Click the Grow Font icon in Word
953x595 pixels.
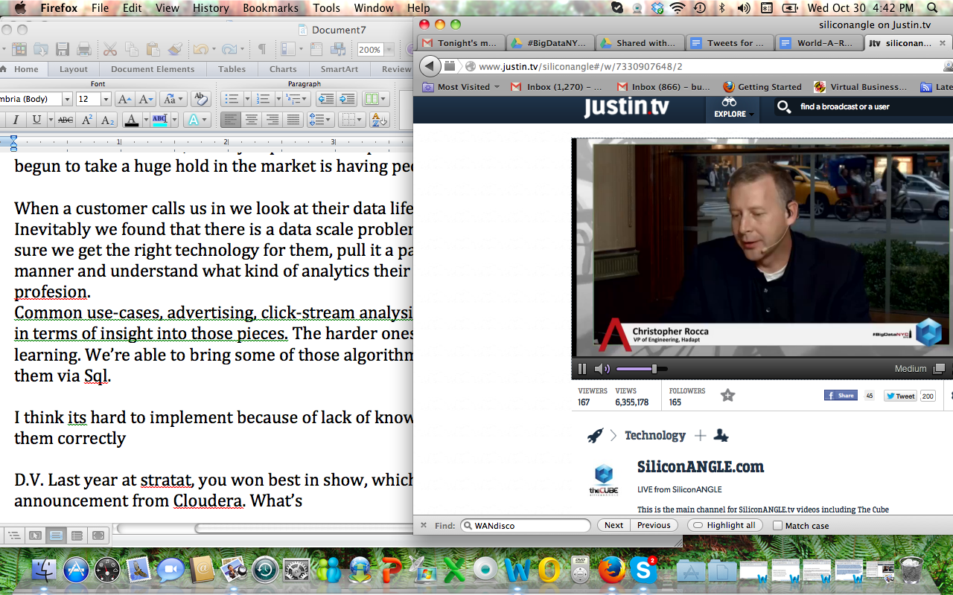coord(124,99)
